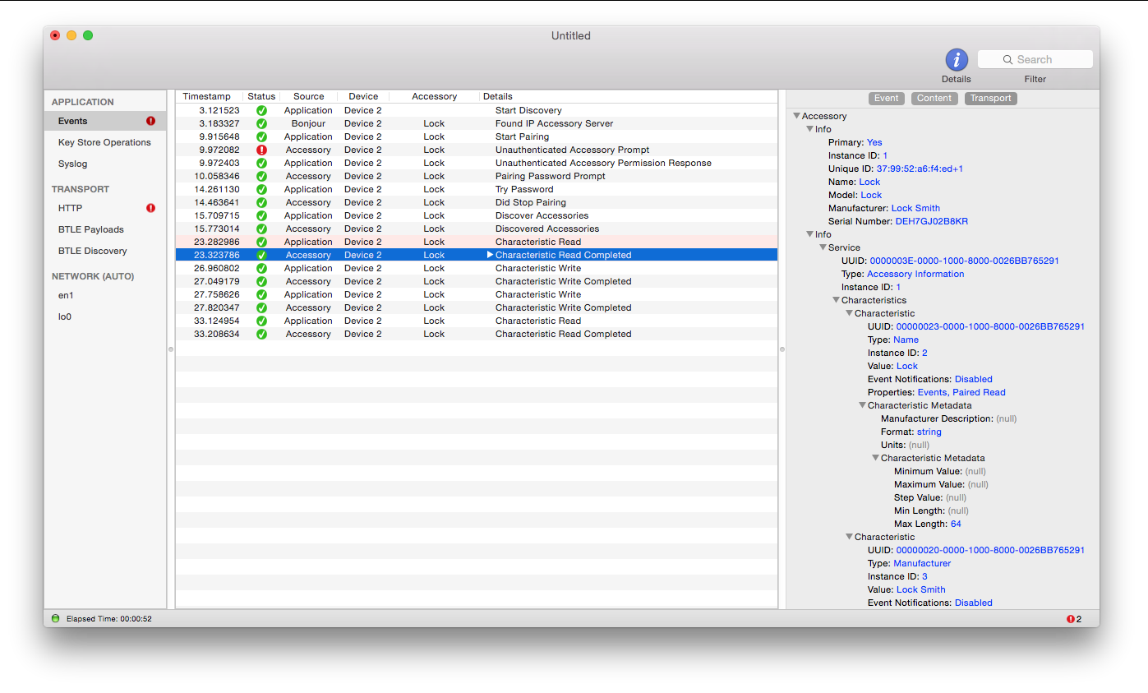Select the en1 network interface
The image size is (1148, 693).
pos(105,295)
